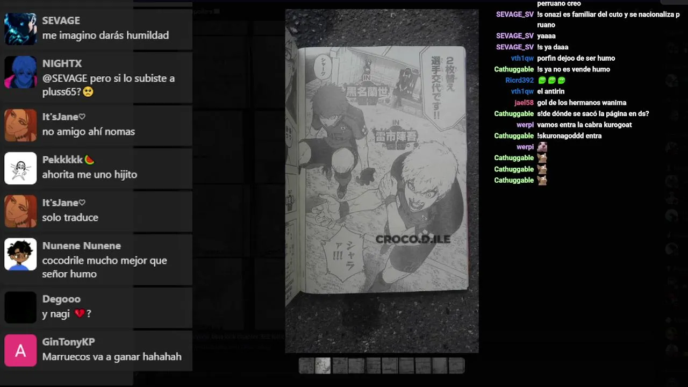This screenshot has height=387, width=688.
Task: Click the message '!s ya daaa'
Action: coord(553,47)
